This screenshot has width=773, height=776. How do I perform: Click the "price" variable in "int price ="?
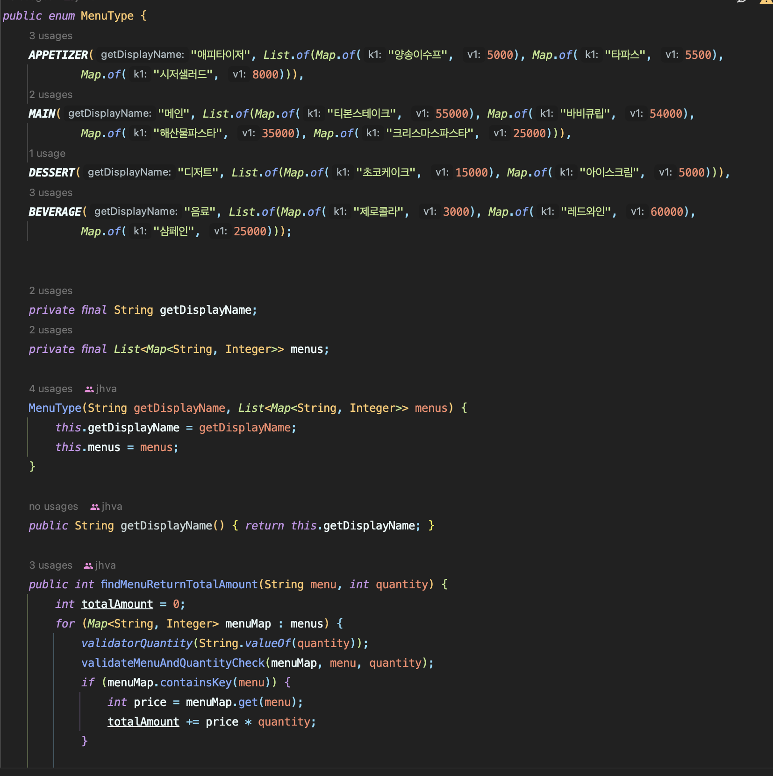[x=150, y=702]
